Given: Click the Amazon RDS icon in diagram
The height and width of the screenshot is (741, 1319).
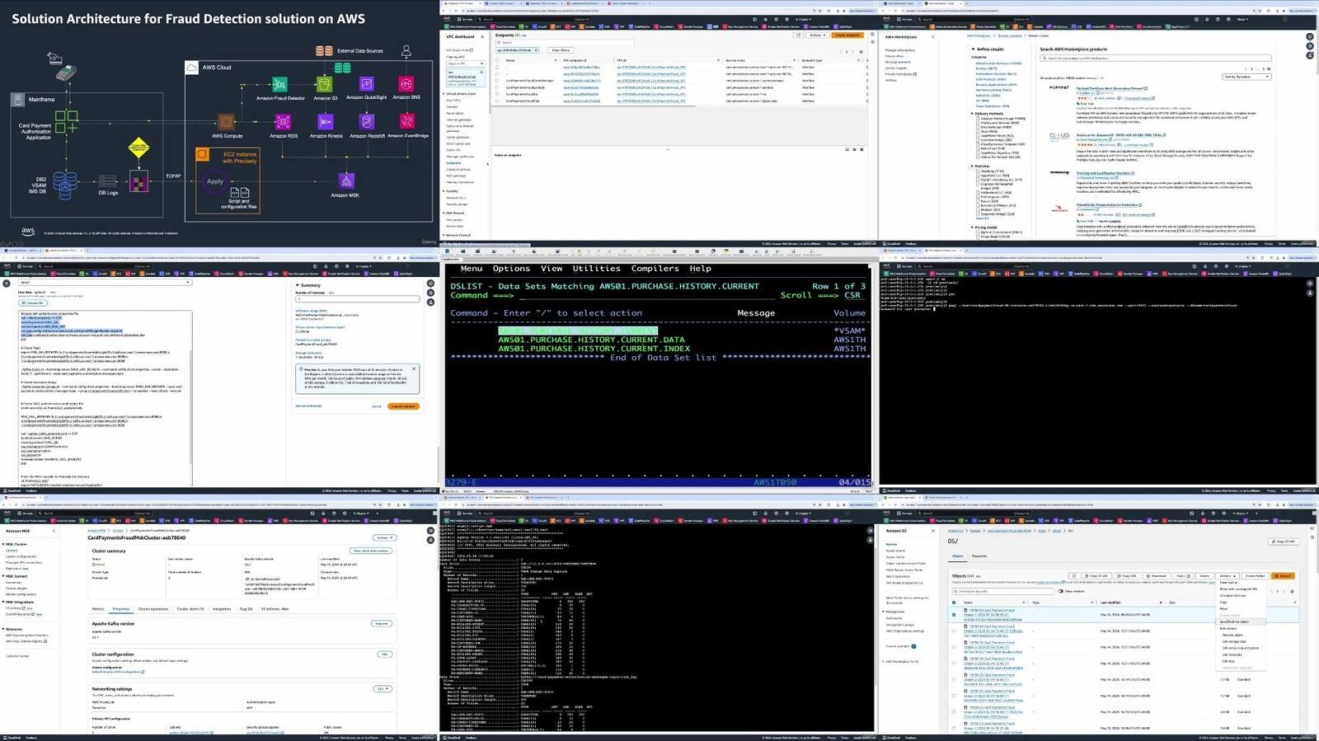Looking at the screenshot, I should [x=283, y=123].
